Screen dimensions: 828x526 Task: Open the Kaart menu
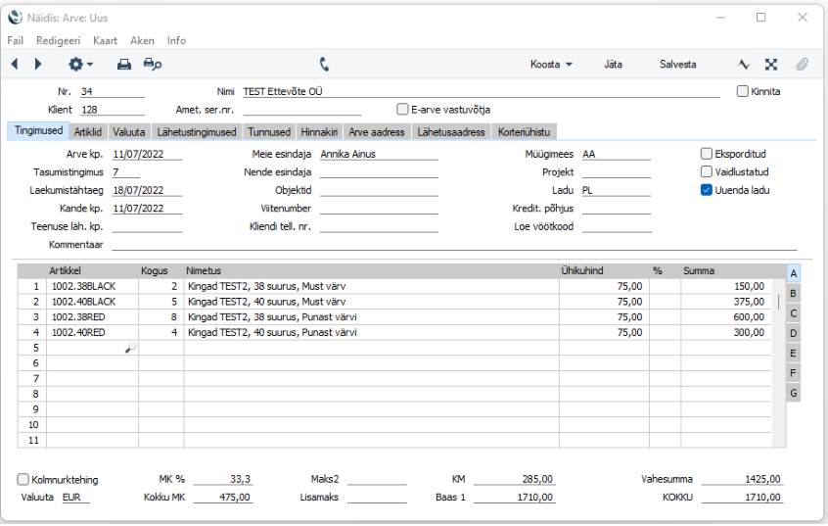105,41
